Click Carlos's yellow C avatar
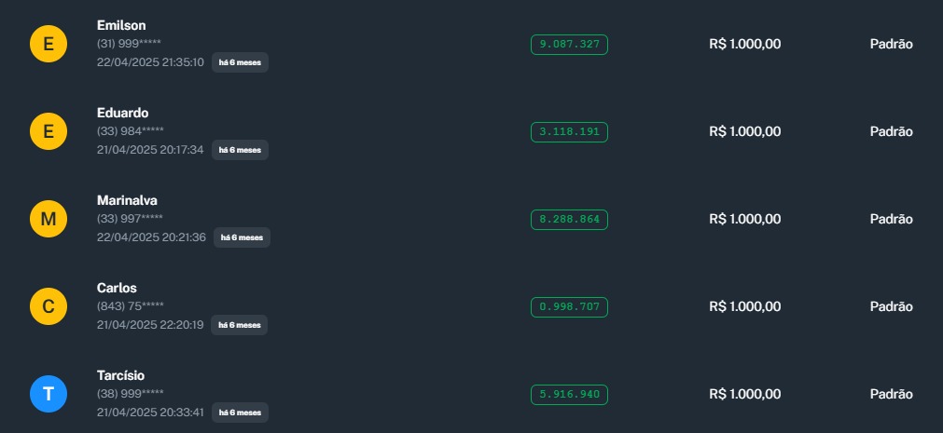943x433 pixels. (x=49, y=306)
